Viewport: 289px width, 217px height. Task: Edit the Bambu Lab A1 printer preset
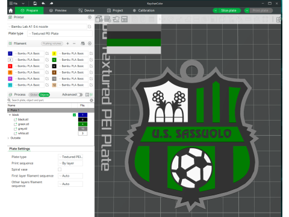pos(90,27)
